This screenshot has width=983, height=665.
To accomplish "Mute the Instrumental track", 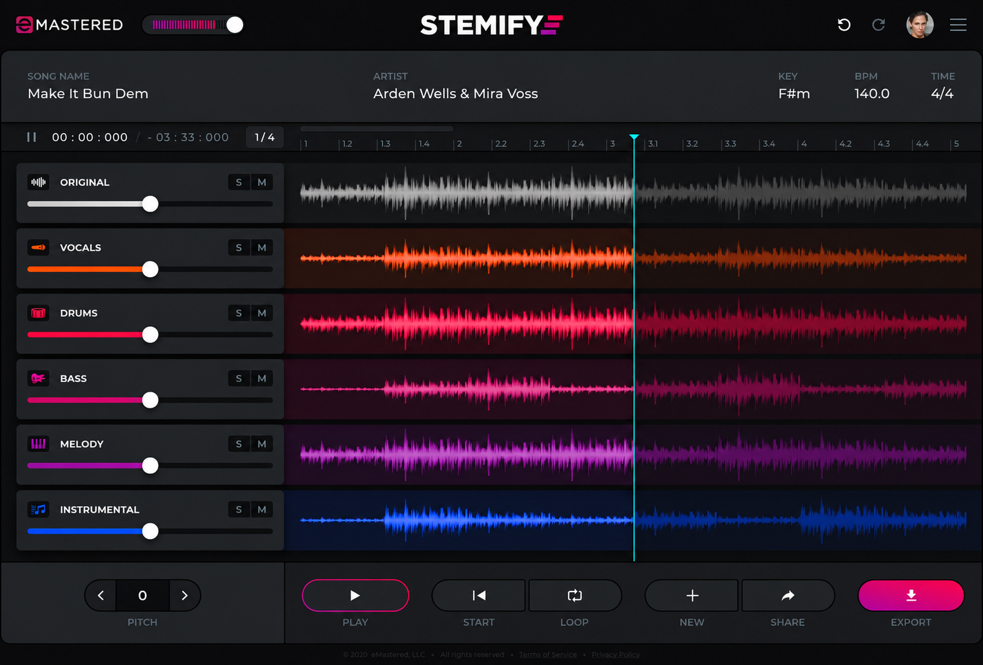I will coord(262,510).
